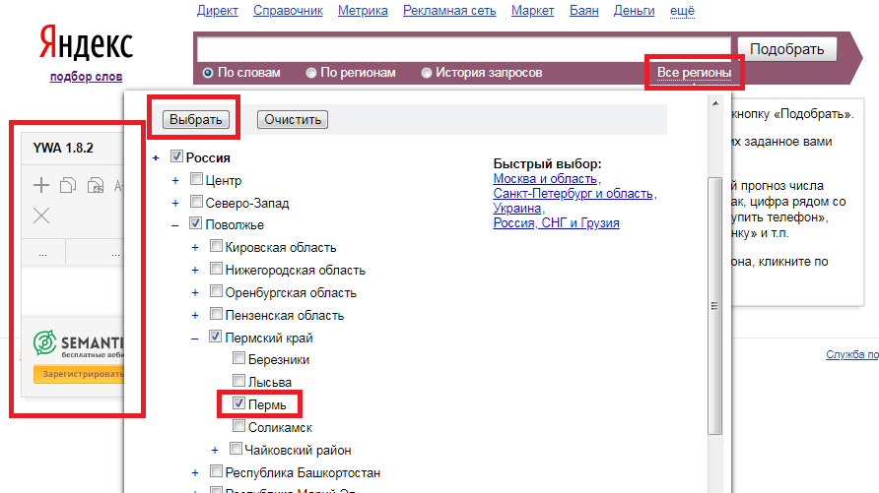Click the 'YWA 1.8.2' panel title
Viewport: 879px width, 493px height.
click(63, 148)
